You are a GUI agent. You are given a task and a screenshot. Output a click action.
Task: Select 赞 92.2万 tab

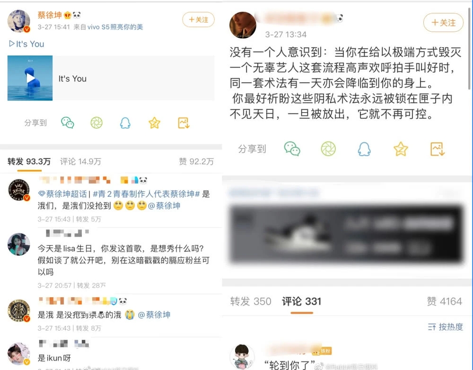[x=196, y=161]
